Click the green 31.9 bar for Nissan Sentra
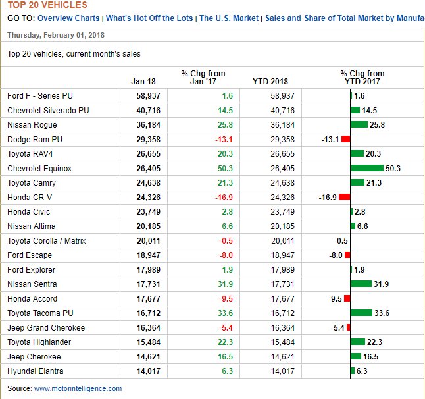 pos(361,284)
